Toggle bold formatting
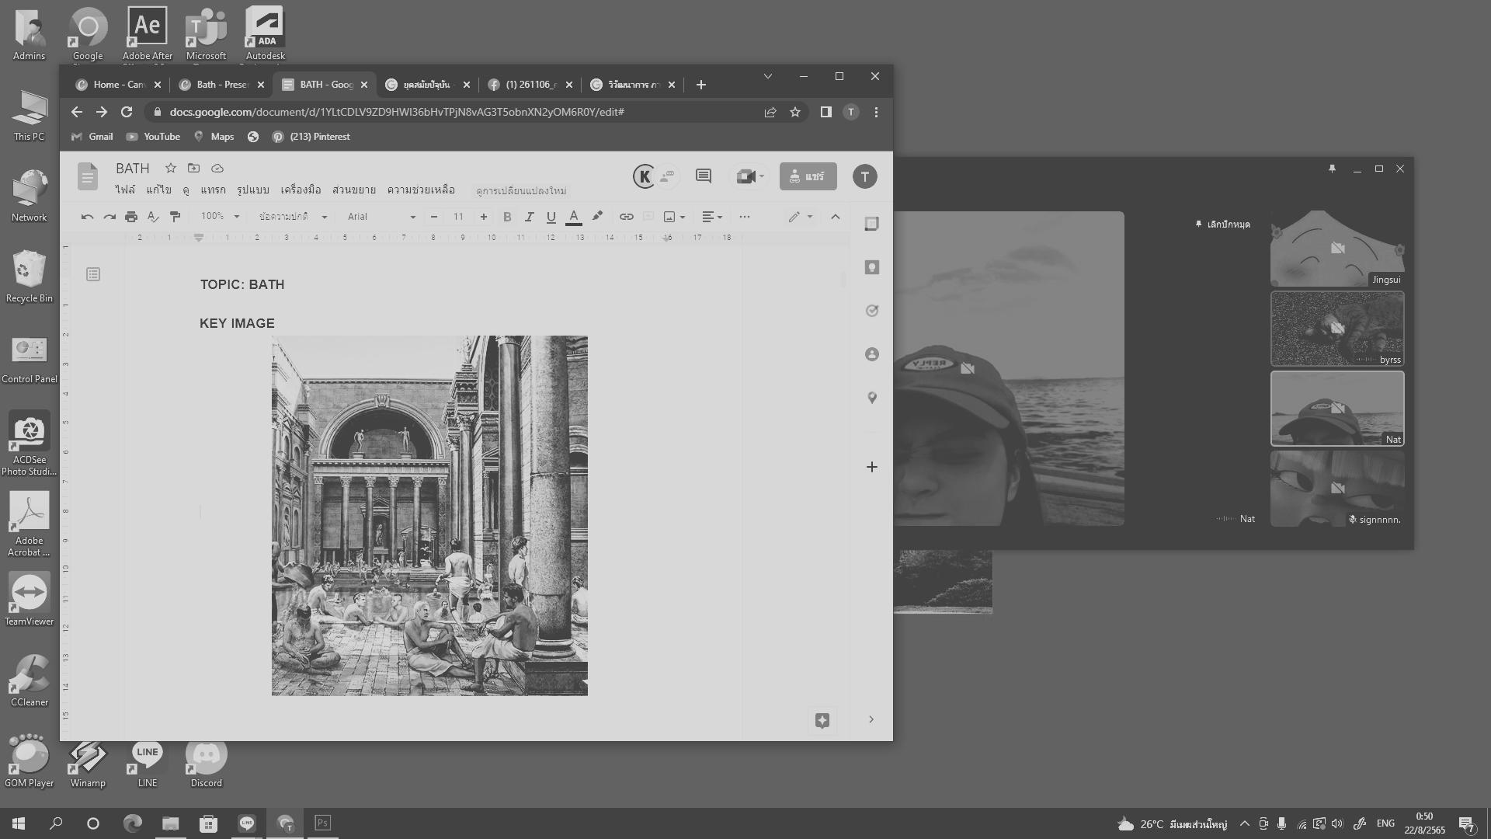 click(507, 217)
